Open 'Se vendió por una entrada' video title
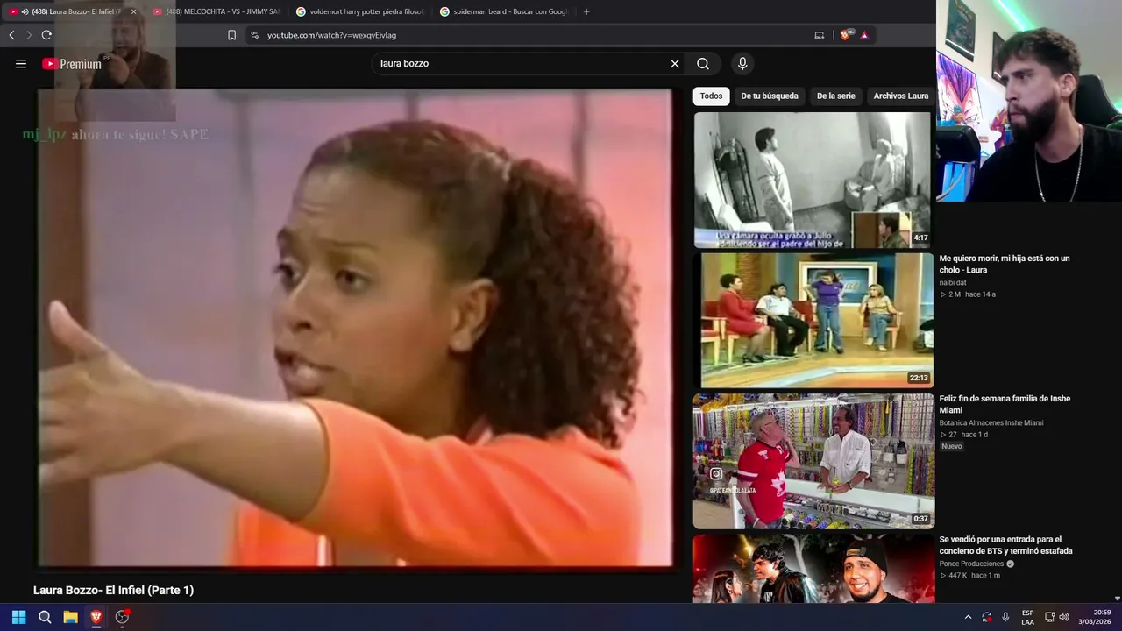The image size is (1122, 631). [x=1005, y=545]
